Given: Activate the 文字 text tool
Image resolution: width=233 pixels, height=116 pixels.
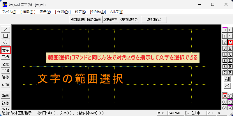Looking at the screenshot, I should pyautogui.click(x=6, y=50).
